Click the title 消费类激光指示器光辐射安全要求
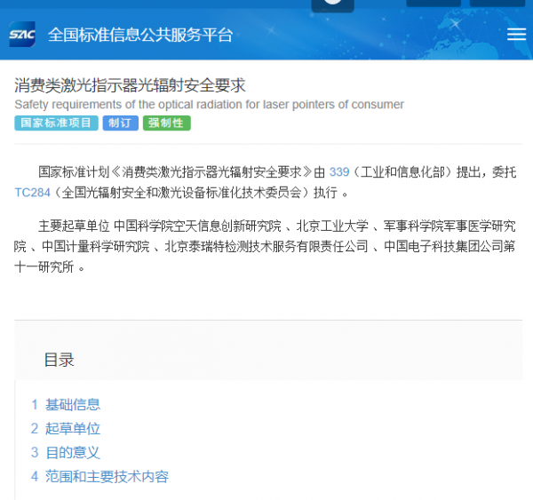 click(130, 85)
